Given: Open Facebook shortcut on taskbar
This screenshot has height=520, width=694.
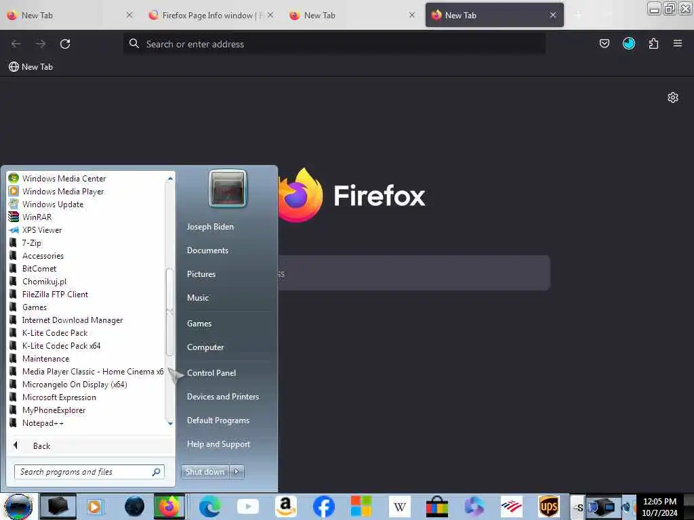Looking at the screenshot, I should [323, 506].
